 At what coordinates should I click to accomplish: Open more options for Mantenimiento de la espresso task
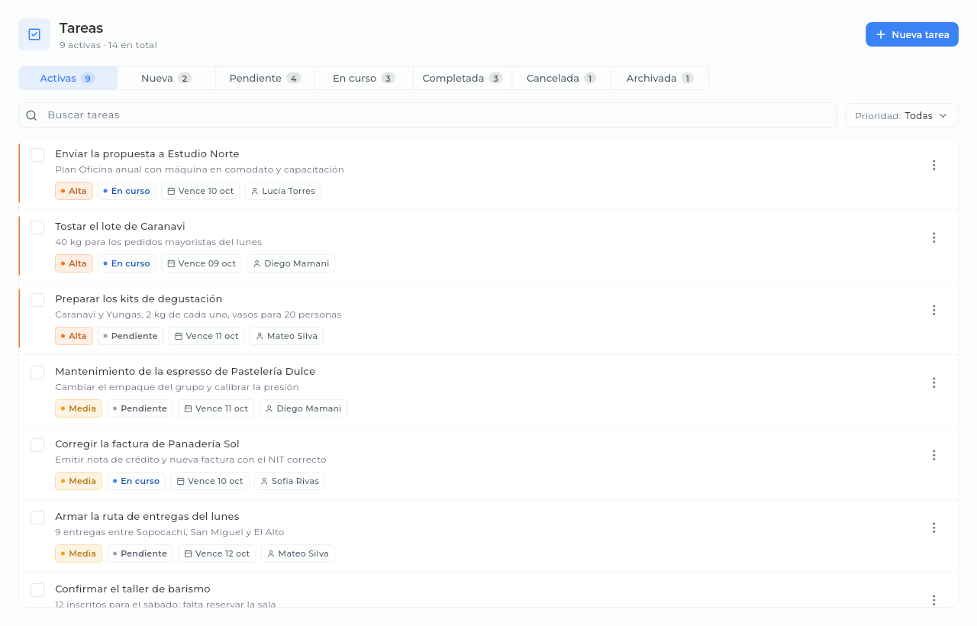[x=933, y=382]
